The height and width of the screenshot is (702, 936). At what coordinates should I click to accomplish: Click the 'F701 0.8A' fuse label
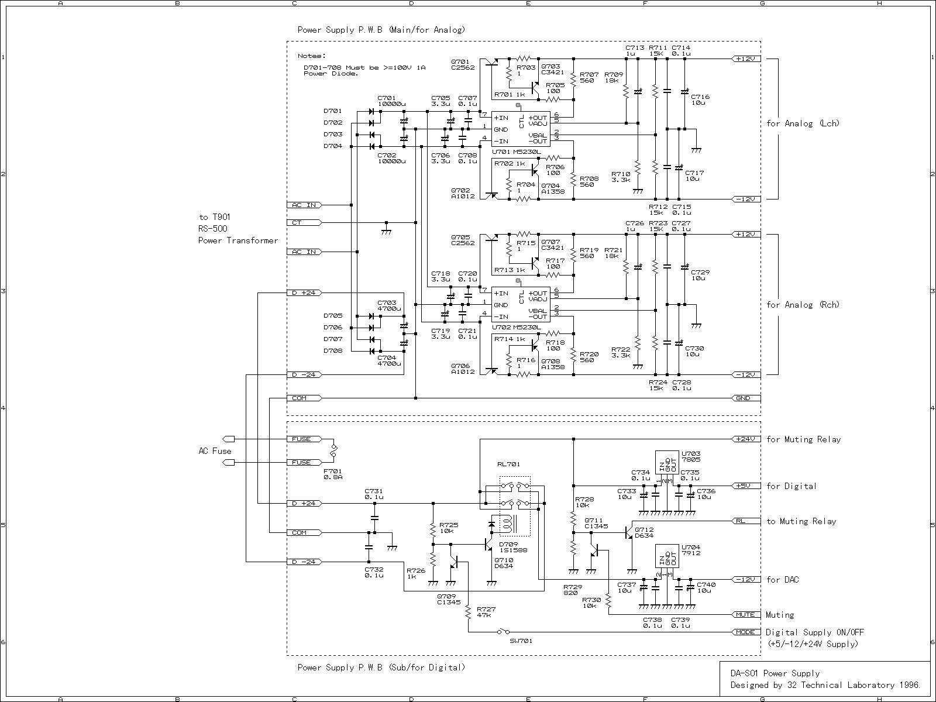(333, 474)
